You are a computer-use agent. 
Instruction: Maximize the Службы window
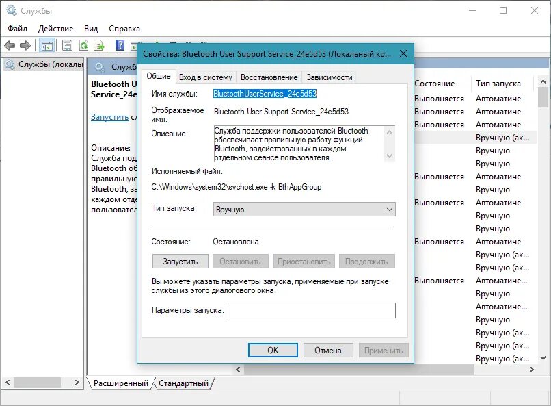[503, 10]
